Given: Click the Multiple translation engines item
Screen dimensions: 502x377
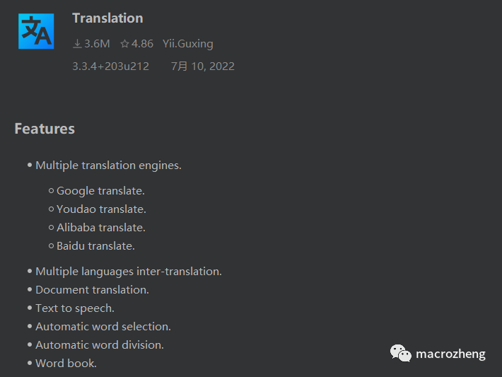Looking at the screenshot, I should (108, 166).
